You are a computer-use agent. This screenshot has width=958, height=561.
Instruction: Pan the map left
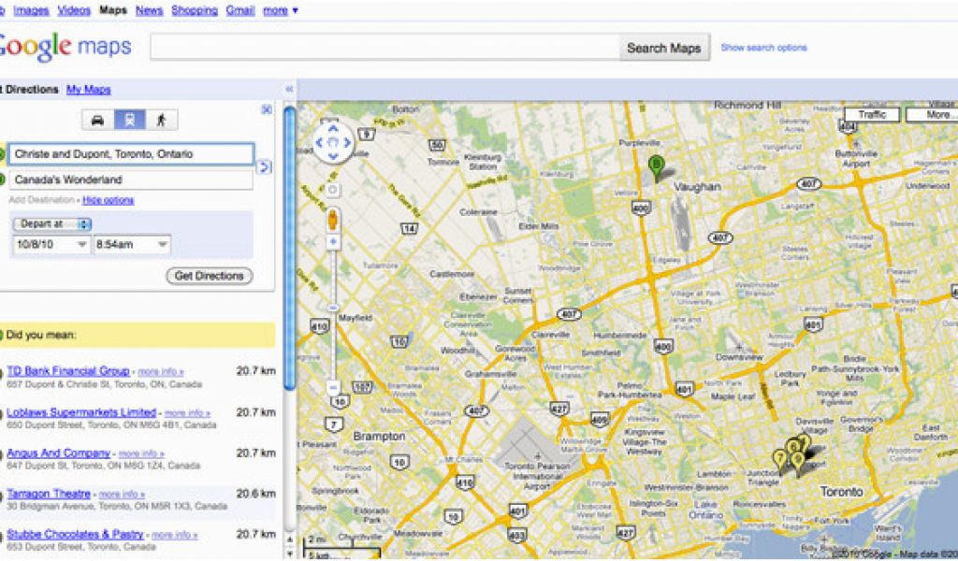[319, 143]
